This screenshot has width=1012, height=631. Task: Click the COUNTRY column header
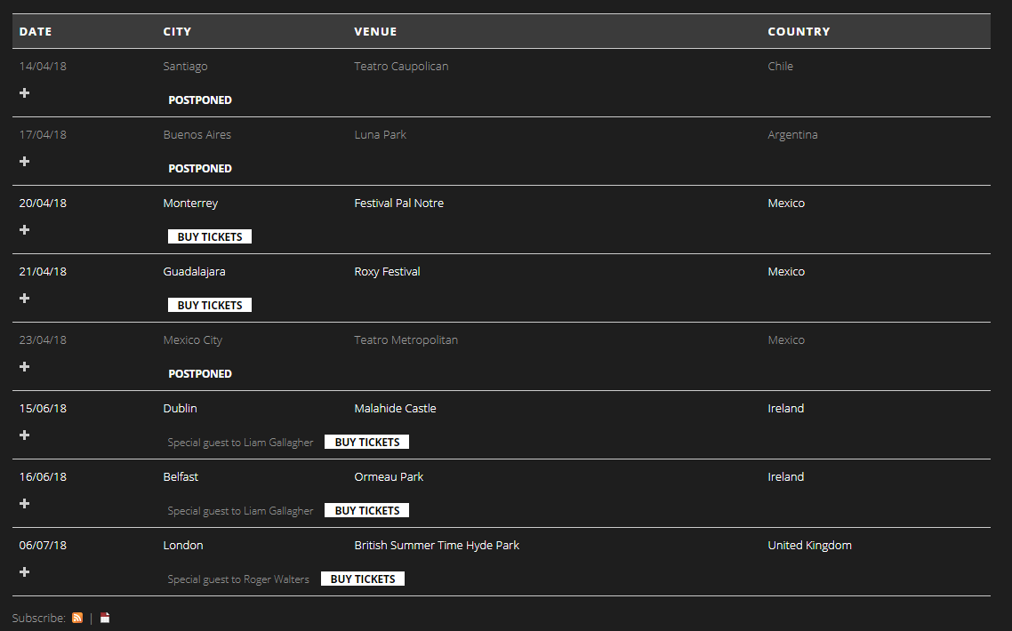point(799,31)
